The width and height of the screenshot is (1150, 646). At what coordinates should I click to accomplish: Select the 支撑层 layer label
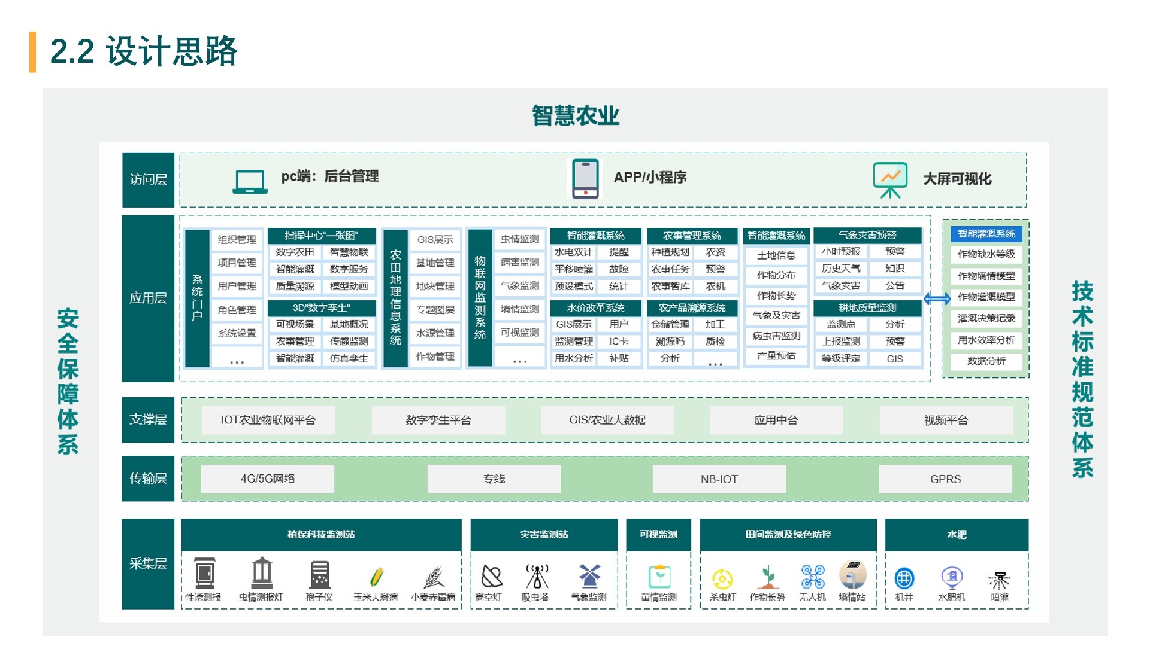pos(148,419)
